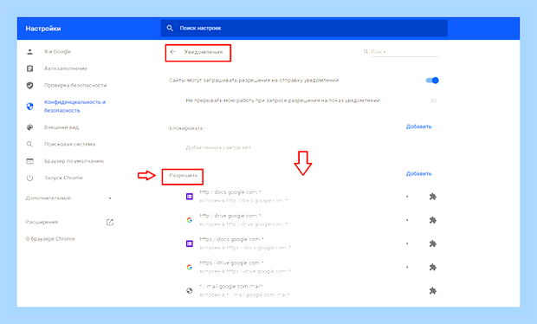Image resolution: width=537 pixels, height=324 pixels.
Task: Go to Проверка безопасности section
Action: tap(75, 85)
